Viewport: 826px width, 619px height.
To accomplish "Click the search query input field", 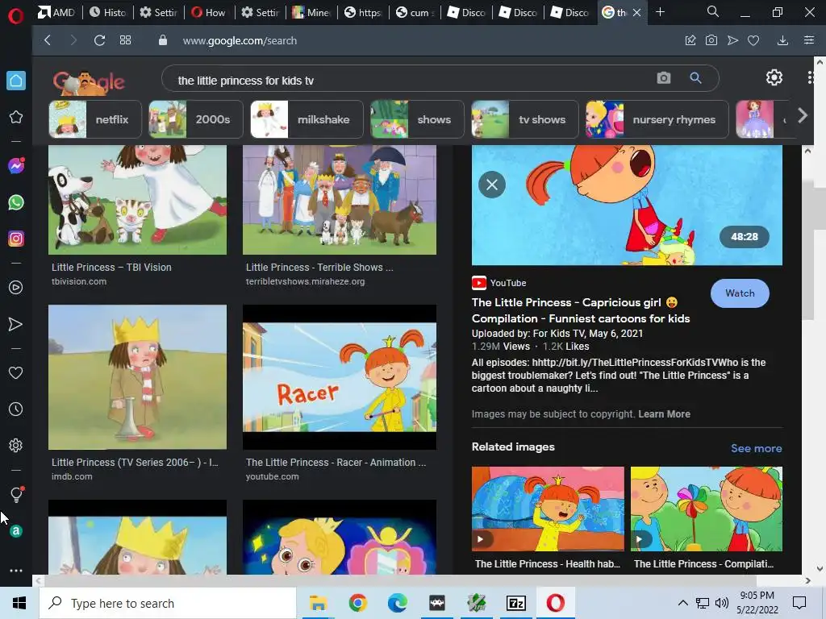I will tap(411, 81).
